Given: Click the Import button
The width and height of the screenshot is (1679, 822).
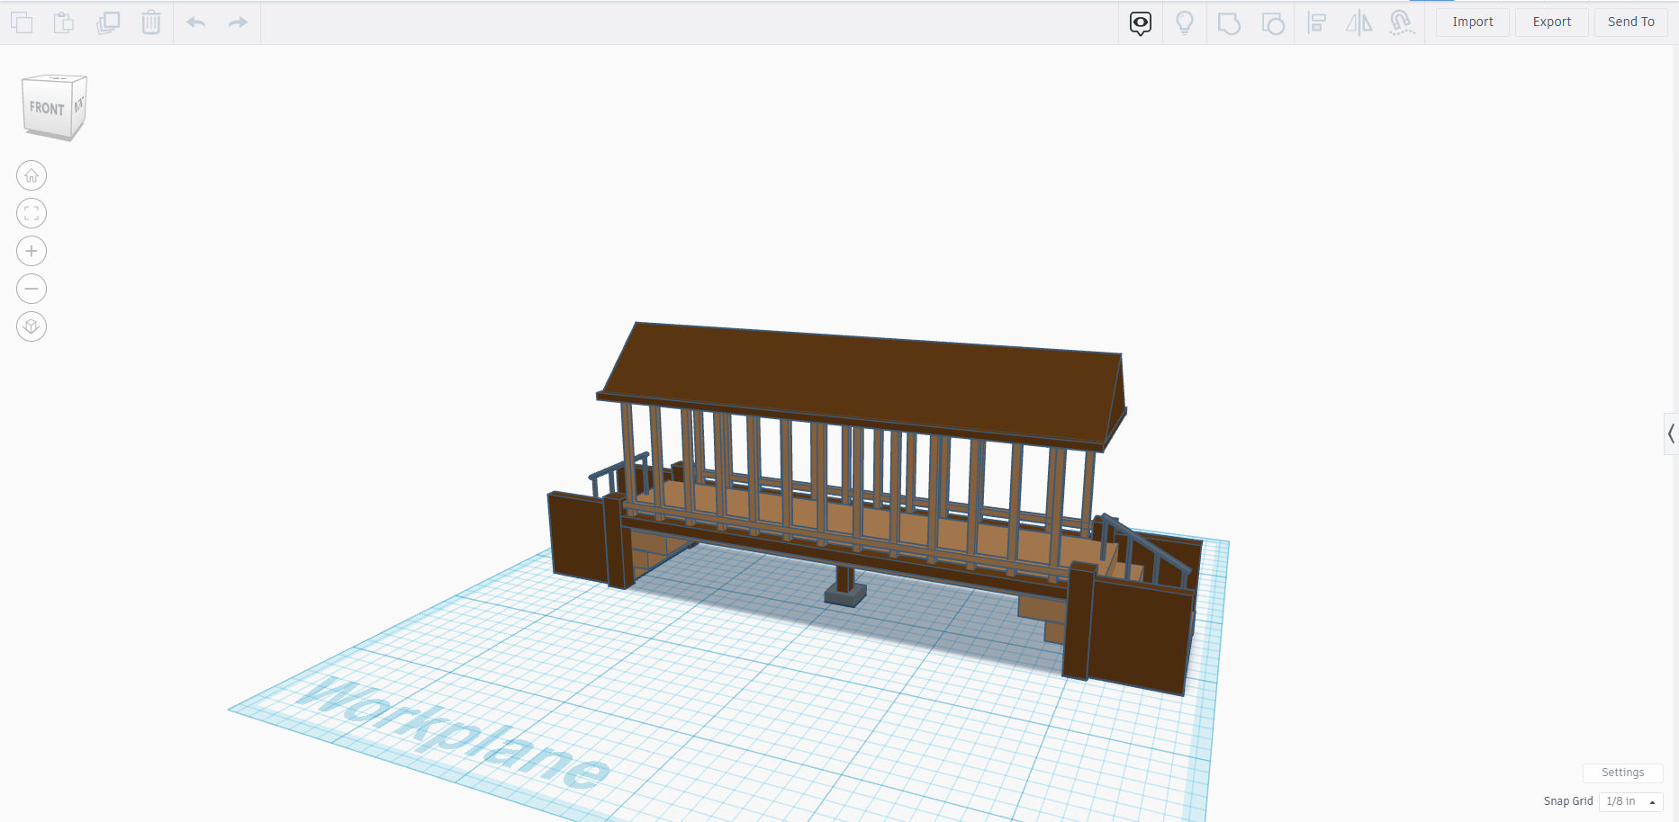Looking at the screenshot, I should (1473, 22).
